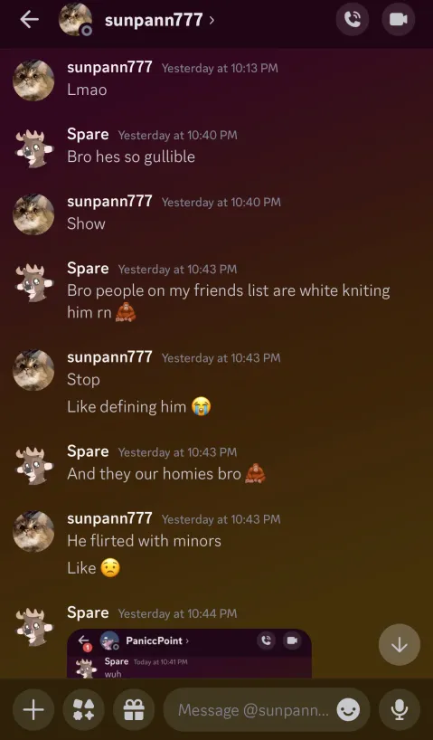Open sunpann777 header avatar
The image size is (433, 740).
(x=75, y=19)
